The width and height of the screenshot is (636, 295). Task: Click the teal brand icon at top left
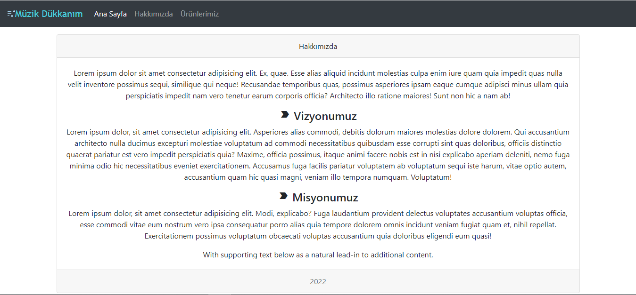[10, 13]
